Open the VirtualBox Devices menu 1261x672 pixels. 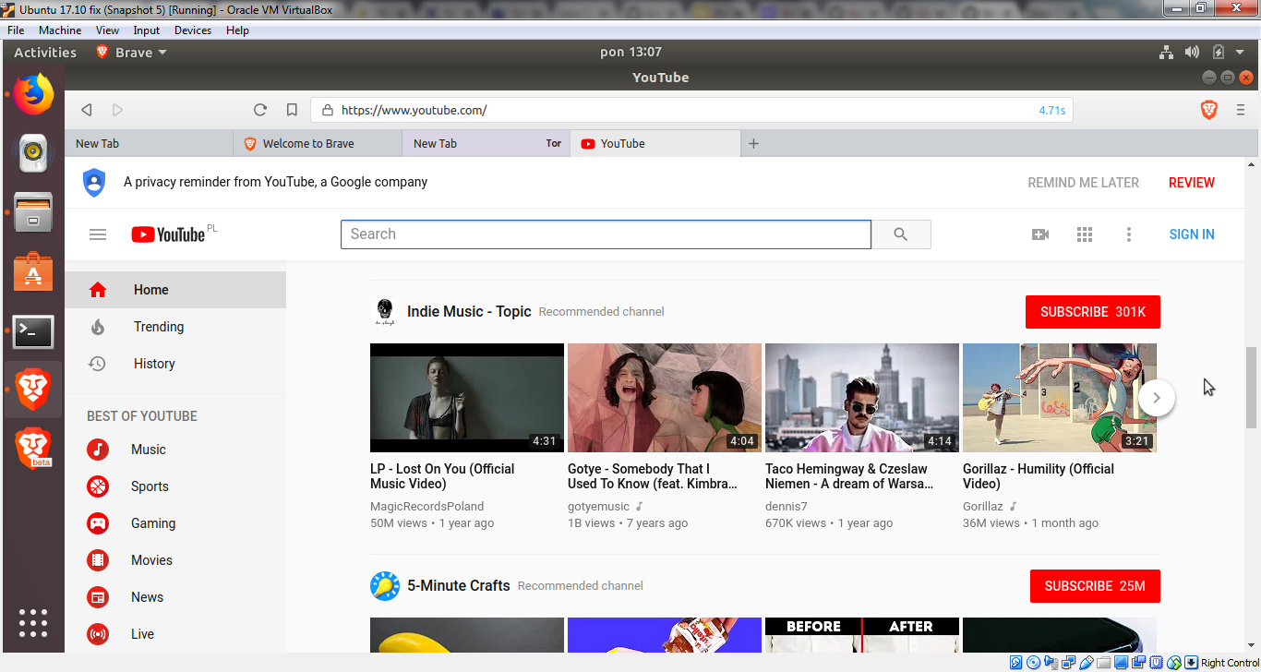pyautogui.click(x=193, y=30)
